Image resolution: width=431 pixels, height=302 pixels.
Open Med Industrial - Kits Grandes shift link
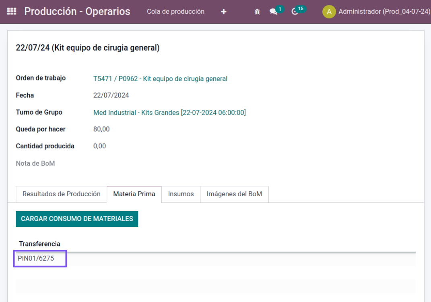click(169, 113)
